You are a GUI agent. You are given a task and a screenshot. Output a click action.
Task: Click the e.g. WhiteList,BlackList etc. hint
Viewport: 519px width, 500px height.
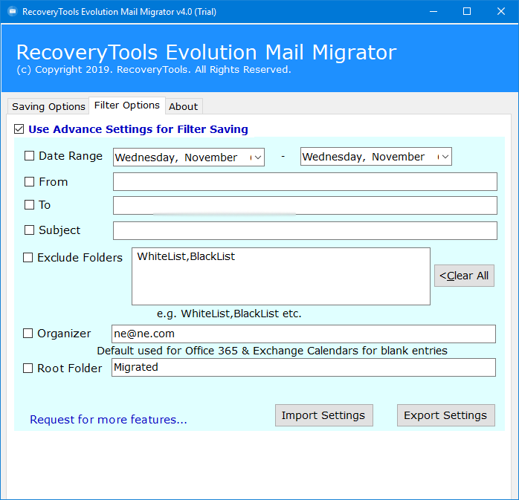click(229, 314)
